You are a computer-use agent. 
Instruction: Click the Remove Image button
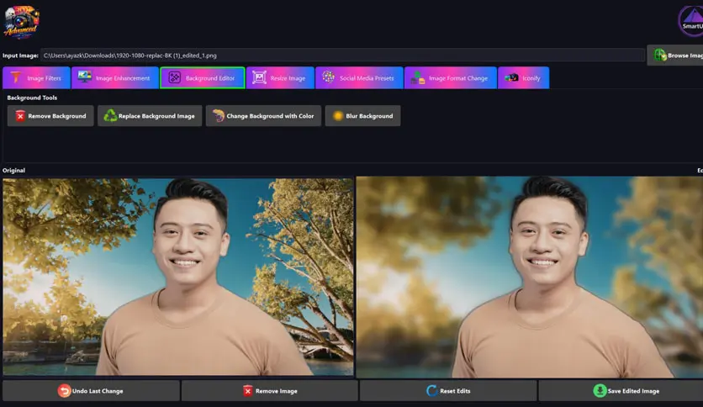270,391
